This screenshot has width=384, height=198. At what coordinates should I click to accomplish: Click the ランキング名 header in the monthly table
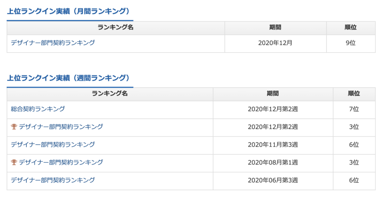coord(115,27)
